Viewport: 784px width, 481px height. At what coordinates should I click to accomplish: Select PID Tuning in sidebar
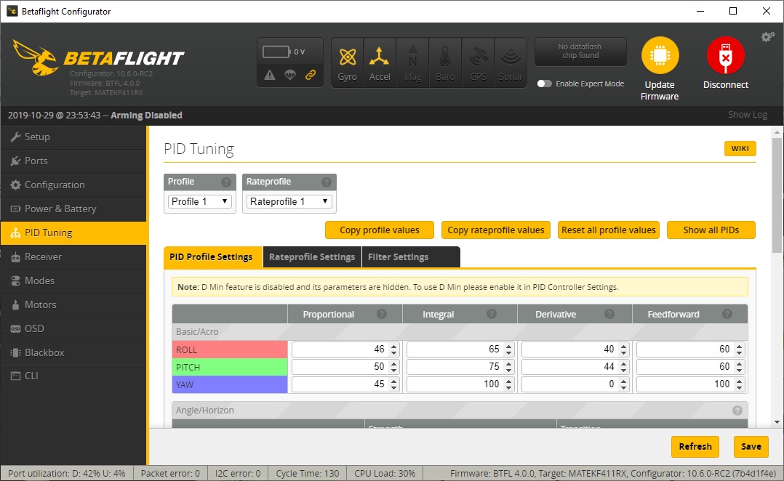73,233
